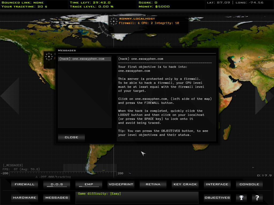Click the small home marker below localhost

113,37
